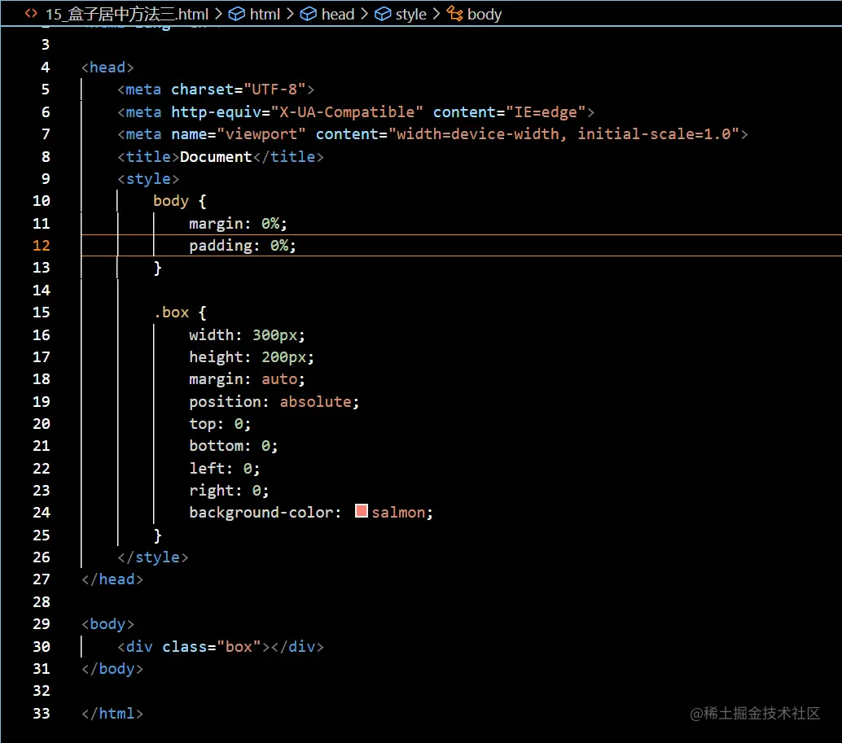The width and height of the screenshot is (842, 743).
Task: Click left: 0 declaration
Action: tap(225, 468)
